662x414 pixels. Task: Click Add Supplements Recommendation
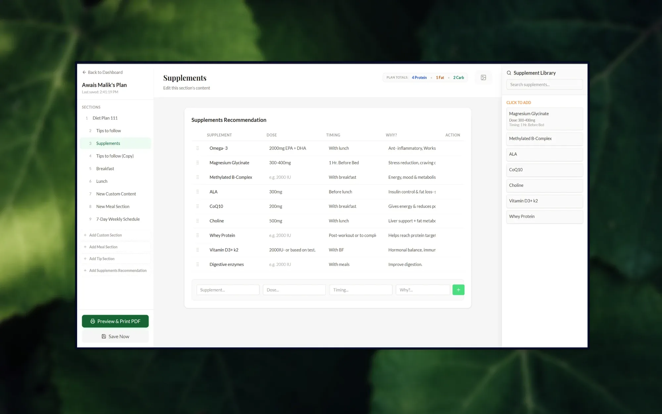(115, 271)
